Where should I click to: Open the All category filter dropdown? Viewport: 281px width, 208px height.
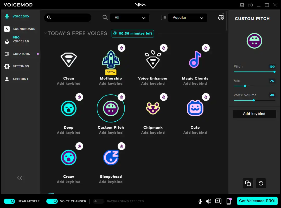130,18
